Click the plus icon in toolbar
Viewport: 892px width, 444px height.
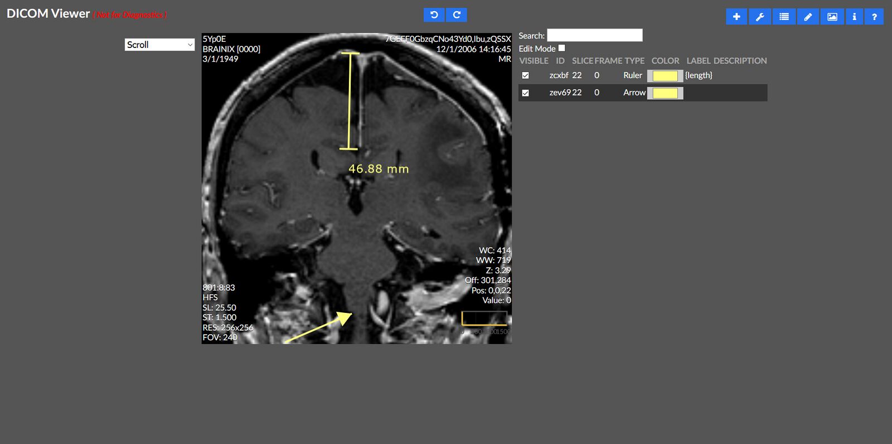click(x=736, y=17)
